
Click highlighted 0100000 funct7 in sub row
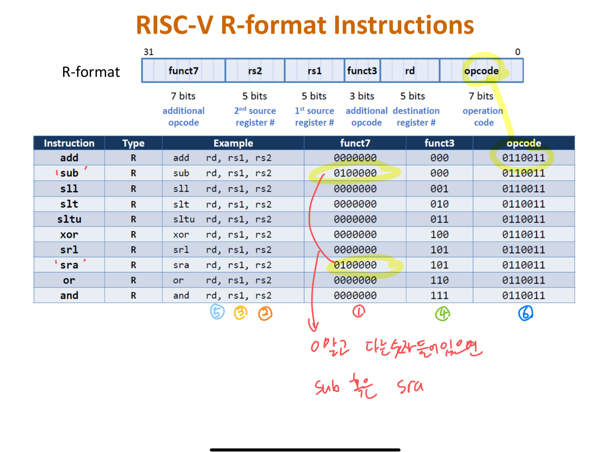(x=355, y=173)
